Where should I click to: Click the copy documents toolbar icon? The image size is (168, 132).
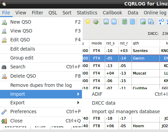[151, 22]
